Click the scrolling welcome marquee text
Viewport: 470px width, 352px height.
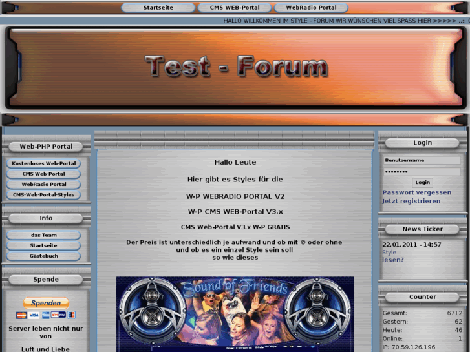(x=347, y=21)
